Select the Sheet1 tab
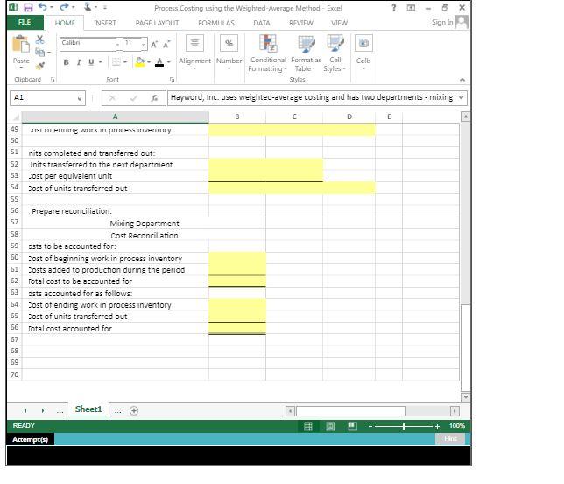564x484 pixels. click(88, 409)
